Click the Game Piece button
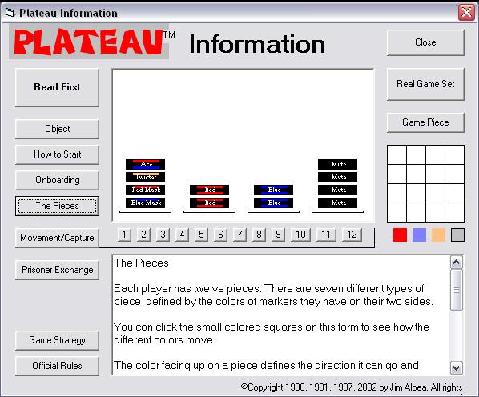 pos(425,122)
